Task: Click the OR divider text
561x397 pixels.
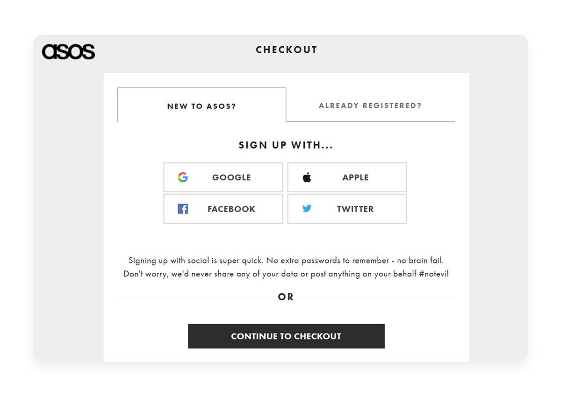Action: (286, 297)
